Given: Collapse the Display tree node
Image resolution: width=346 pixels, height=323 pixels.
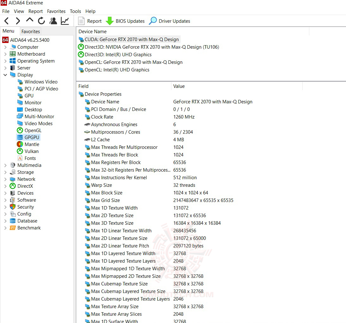Looking at the screenshot, I should (x=5, y=75).
